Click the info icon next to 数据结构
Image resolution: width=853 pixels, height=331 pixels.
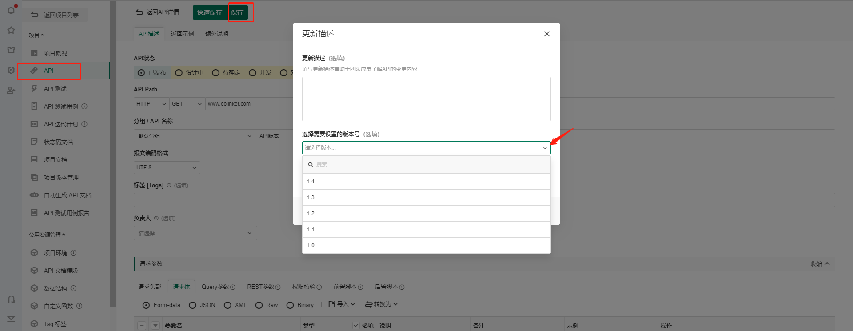pos(74,288)
